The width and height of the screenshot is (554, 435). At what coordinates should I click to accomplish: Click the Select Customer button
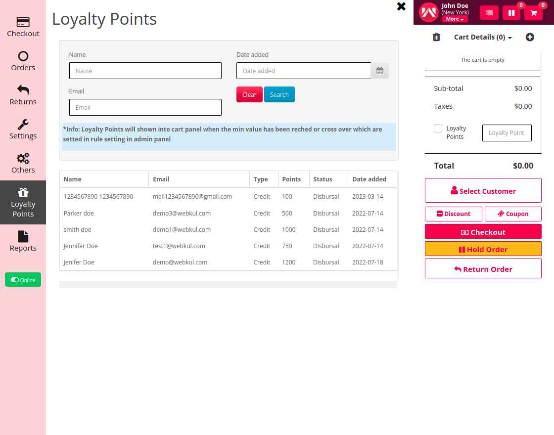483,190
